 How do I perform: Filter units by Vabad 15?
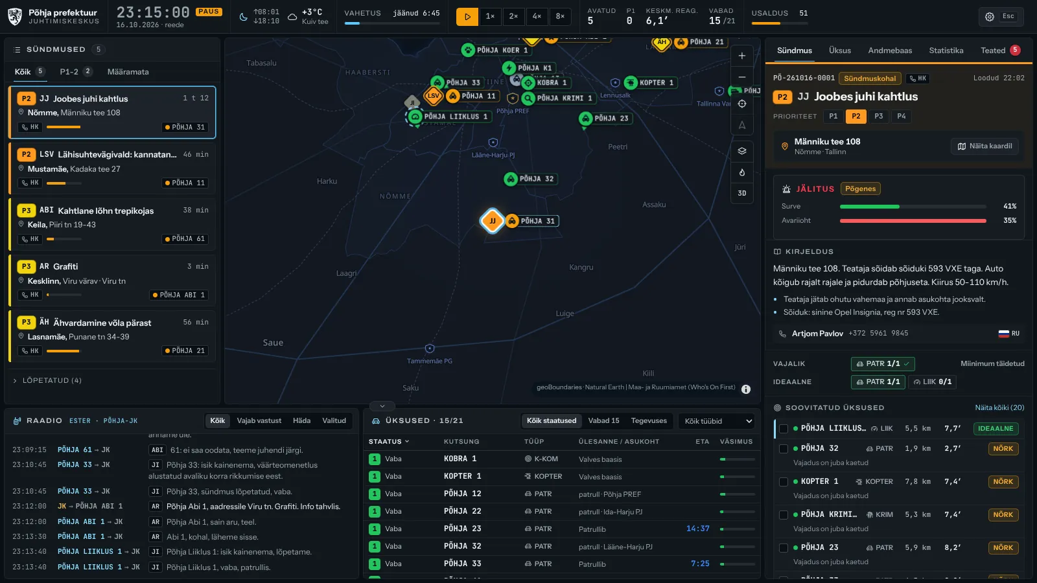point(603,421)
